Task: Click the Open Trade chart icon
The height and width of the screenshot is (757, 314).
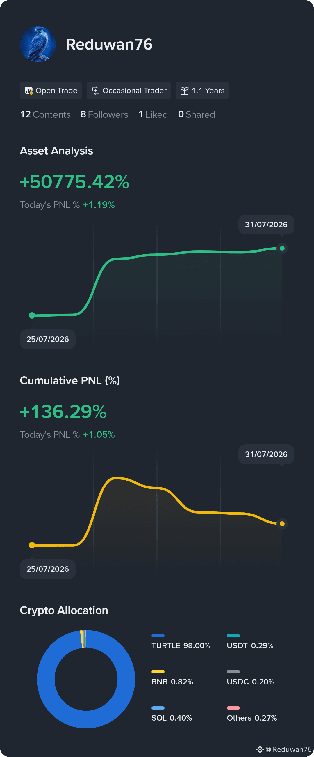Action: click(x=29, y=91)
